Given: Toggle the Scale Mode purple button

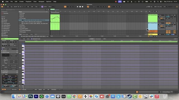Looking at the screenshot, I should pos(42,7).
